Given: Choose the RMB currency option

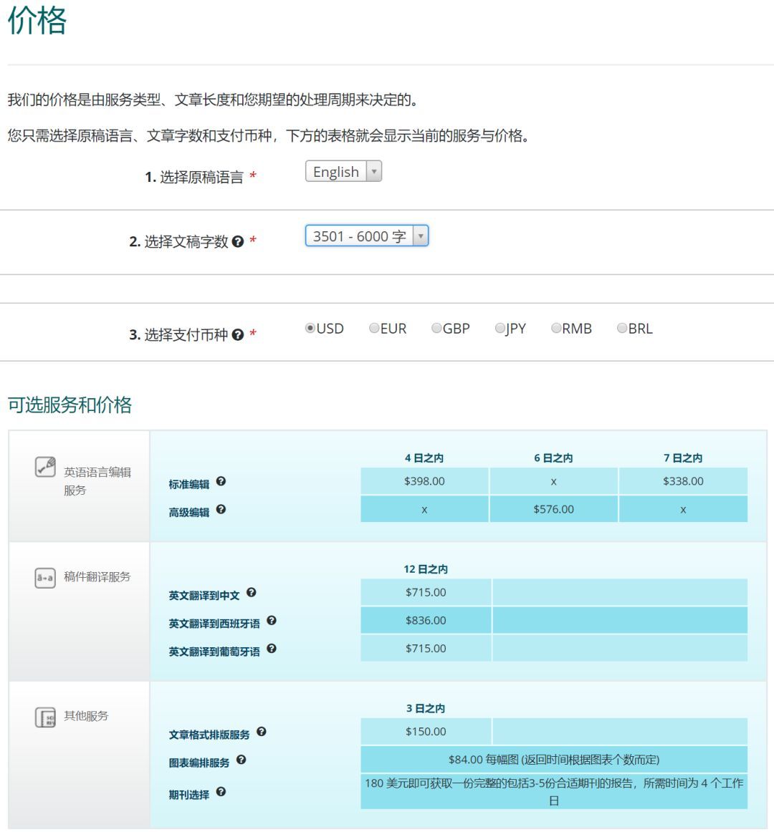Looking at the screenshot, I should click(556, 329).
